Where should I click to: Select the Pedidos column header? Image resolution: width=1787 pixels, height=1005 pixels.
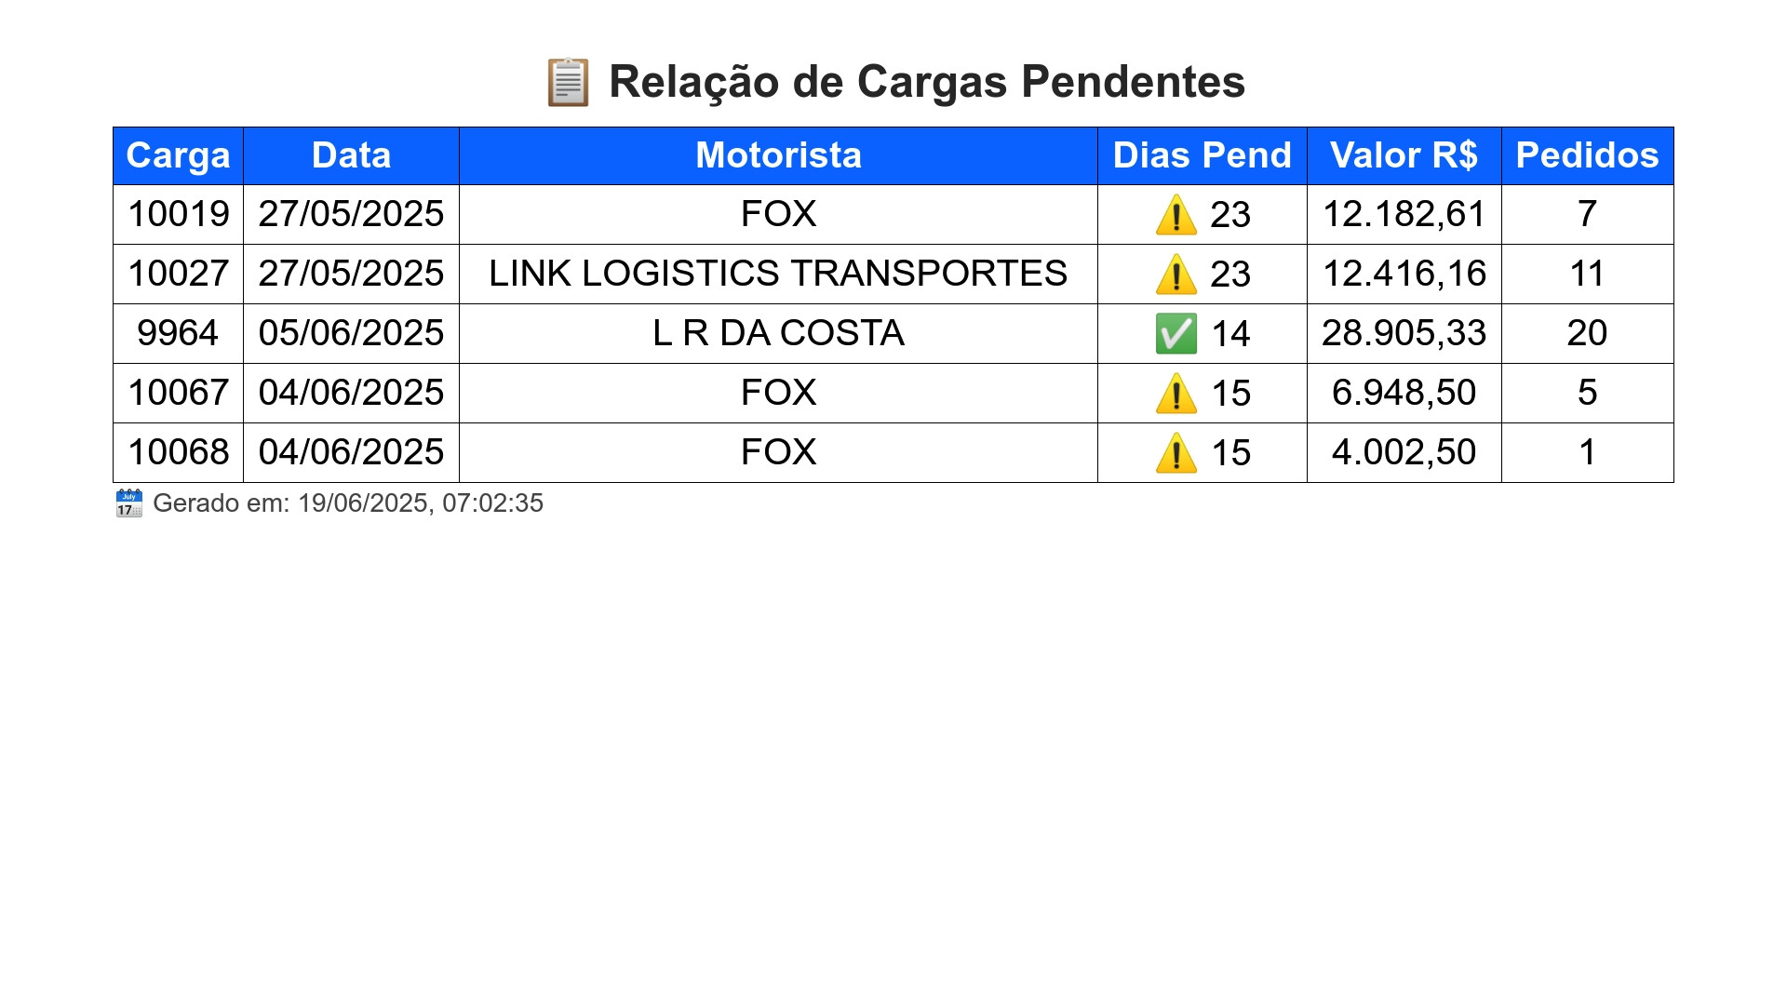pyautogui.click(x=1588, y=155)
